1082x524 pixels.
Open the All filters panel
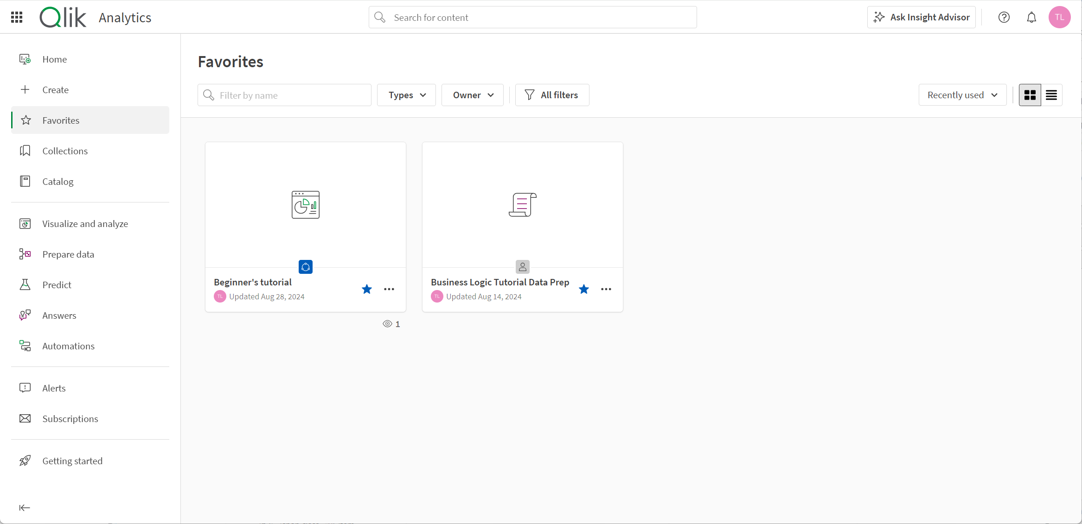point(552,95)
